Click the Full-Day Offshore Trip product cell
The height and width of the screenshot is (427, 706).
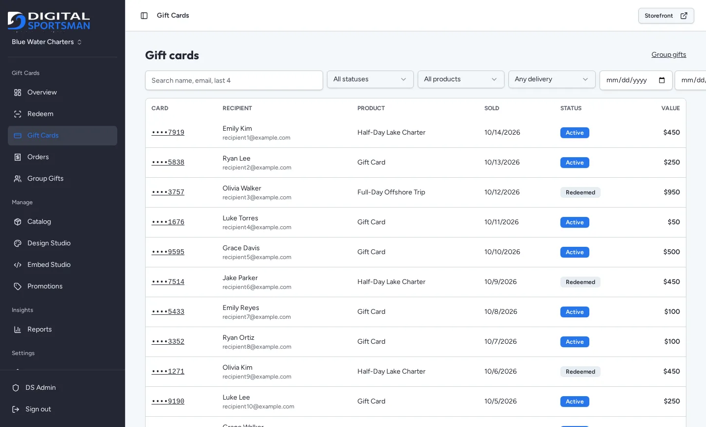(391, 192)
